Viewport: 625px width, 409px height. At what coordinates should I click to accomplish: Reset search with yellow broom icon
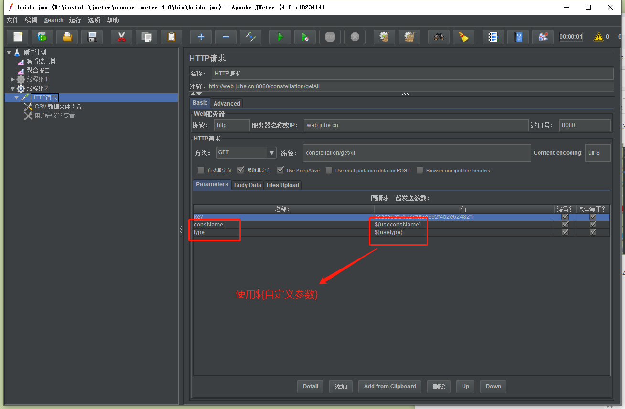point(464,37)
